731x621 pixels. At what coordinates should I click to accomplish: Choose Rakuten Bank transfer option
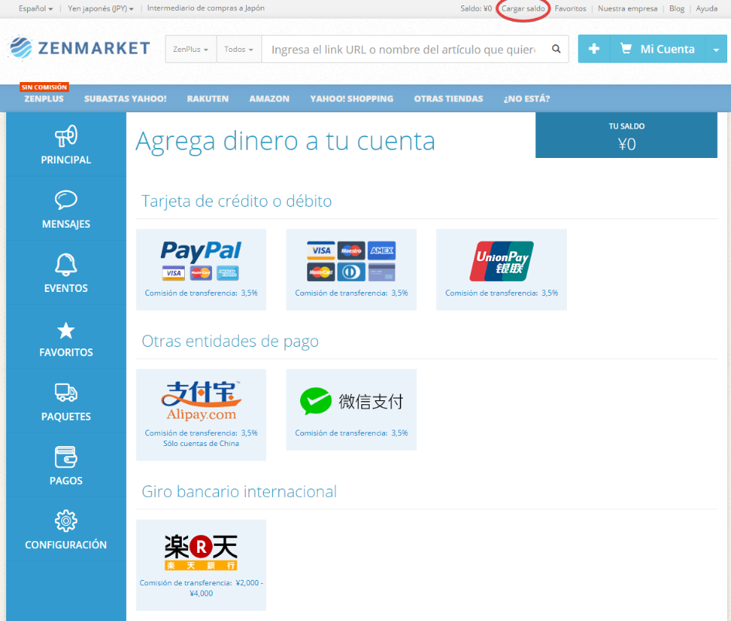(201, 564)
